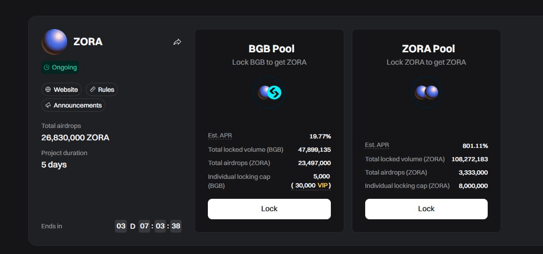Viewport: 543px width, 254px height.
Task: Click the Est. APR label in ZORA Pool
Action: coord(377,145)
